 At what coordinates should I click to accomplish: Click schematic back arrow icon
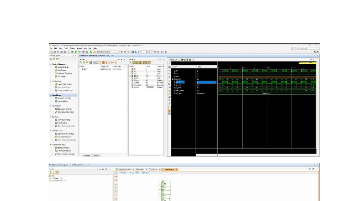coord(116,177)
